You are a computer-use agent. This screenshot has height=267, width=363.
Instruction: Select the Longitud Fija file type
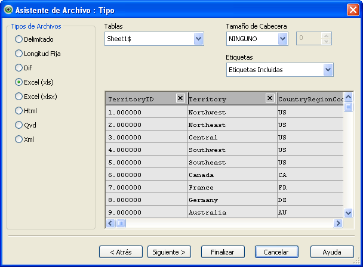tap(38, 54)
